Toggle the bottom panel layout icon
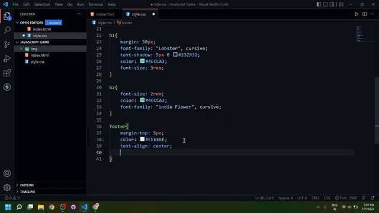The width and height of the screenshot is (379, 213). point(325,4)
